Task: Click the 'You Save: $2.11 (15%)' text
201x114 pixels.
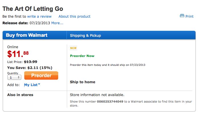Action: pyautogui.click(x=29, y=68)
